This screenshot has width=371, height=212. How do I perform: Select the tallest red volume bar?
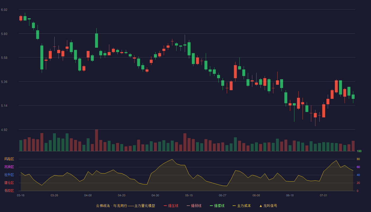(x=96, y=140)
